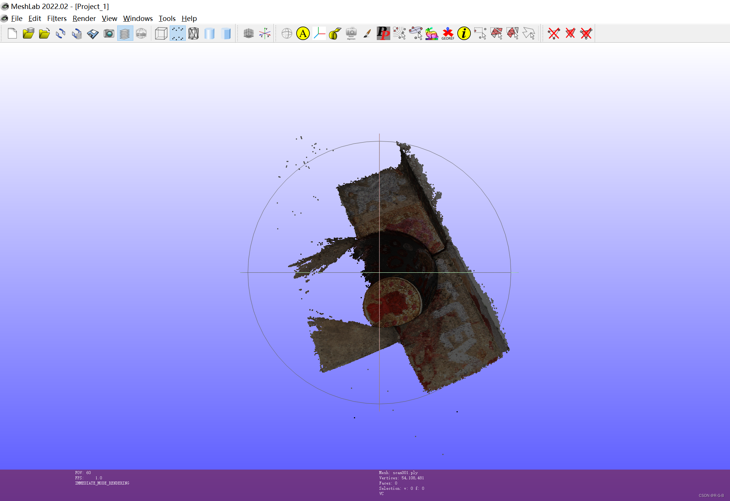Toggle Bounding Box display
This screenshot has height=501, width=730.
point(161,34)
